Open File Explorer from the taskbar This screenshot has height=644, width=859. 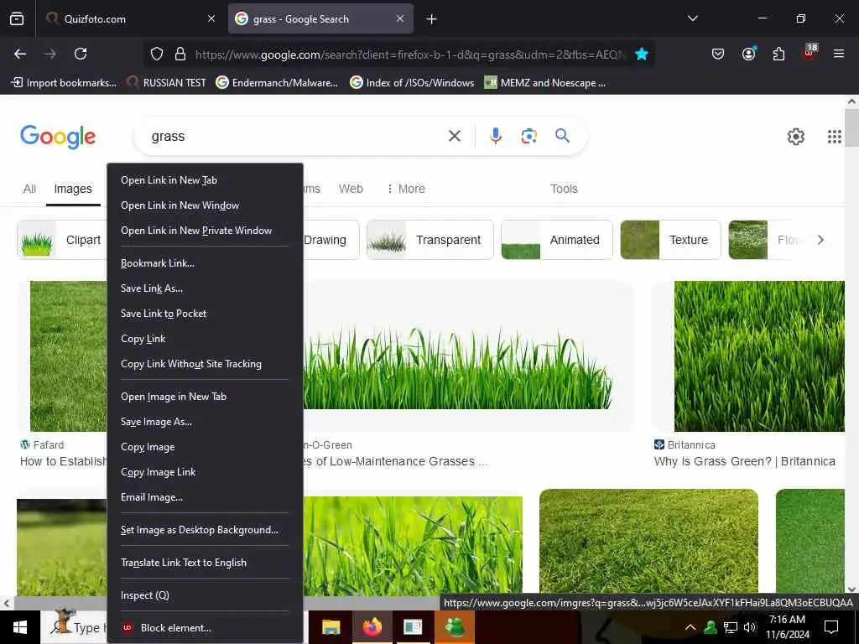[x=331, y=627]
